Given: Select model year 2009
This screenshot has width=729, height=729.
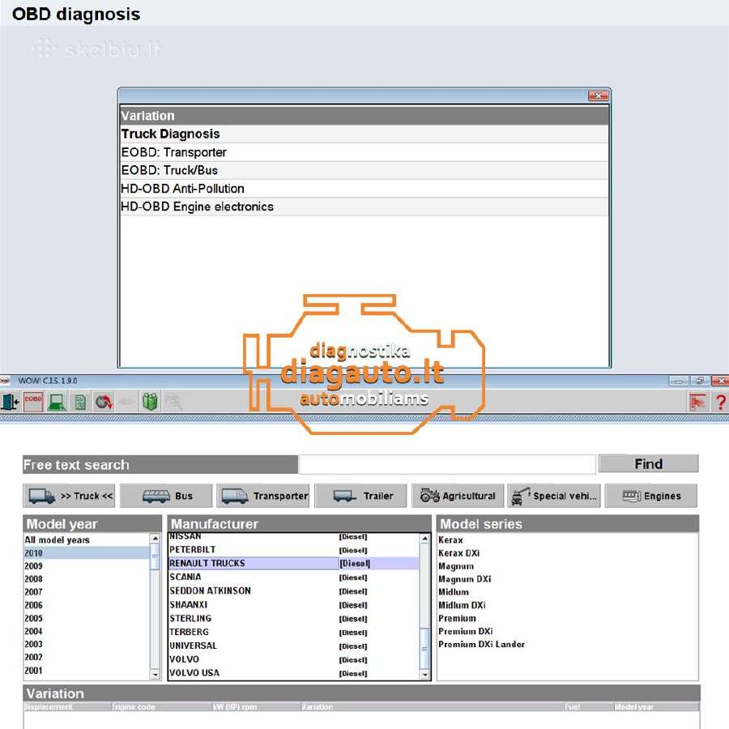Looking at the screenshot, I should [x=87, y=566].
